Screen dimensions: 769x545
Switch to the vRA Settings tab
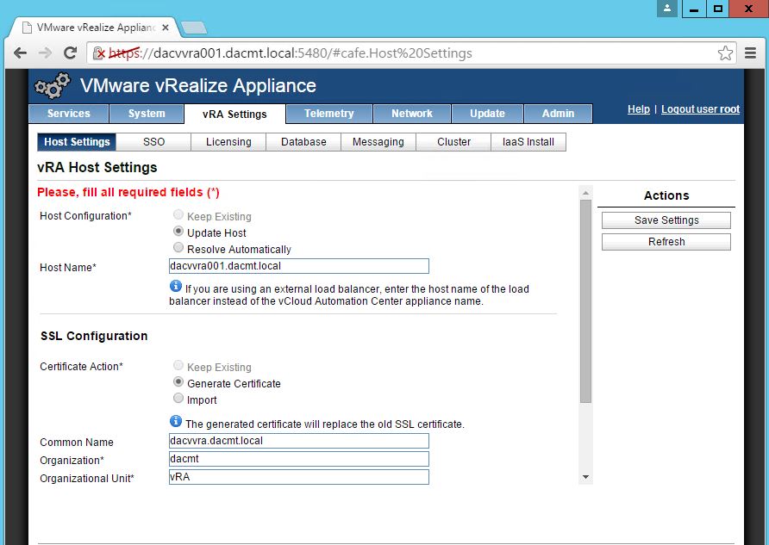pos(234,115)
